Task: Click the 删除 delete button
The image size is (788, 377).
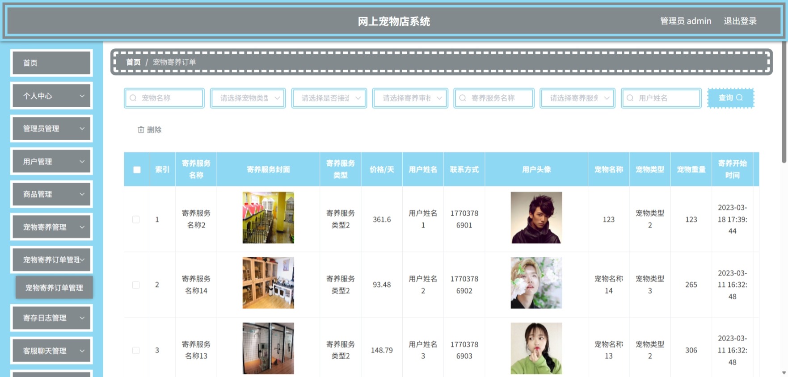Action: click(150, 130)
